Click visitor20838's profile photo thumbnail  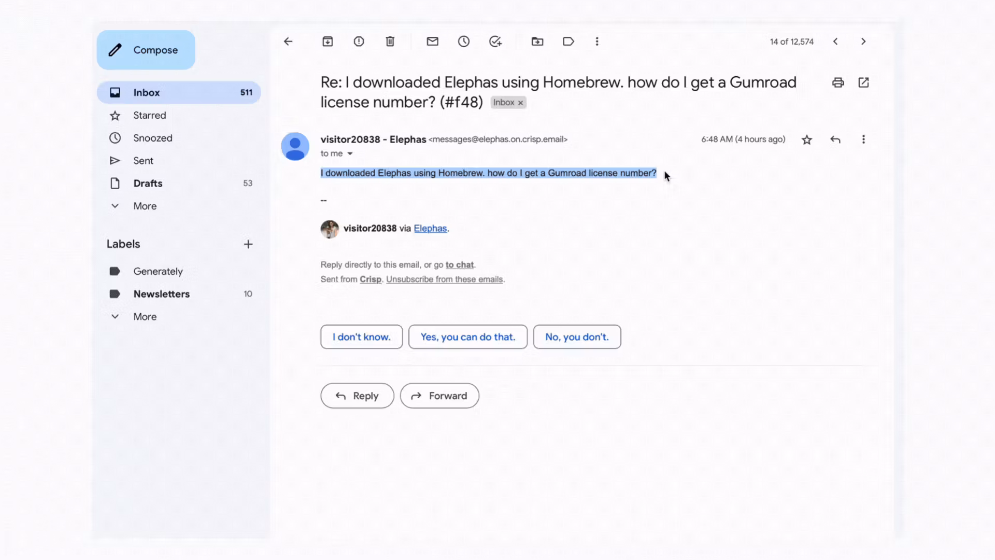330,229
